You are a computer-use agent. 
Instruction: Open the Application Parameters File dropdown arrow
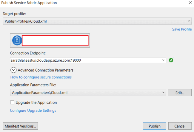[x=164, y=93]
